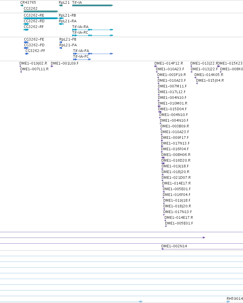This screenshot has height=303, width=243.
Task: Open the DME1-014K05.R read
Action: 195,78
